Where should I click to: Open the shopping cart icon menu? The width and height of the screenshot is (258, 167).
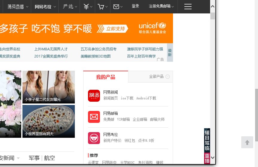pyautogui.click(x=102, y=7)
